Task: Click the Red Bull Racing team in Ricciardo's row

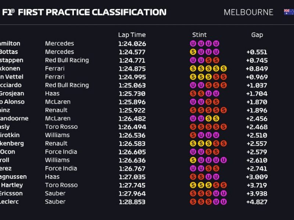Action: (67, 85)
